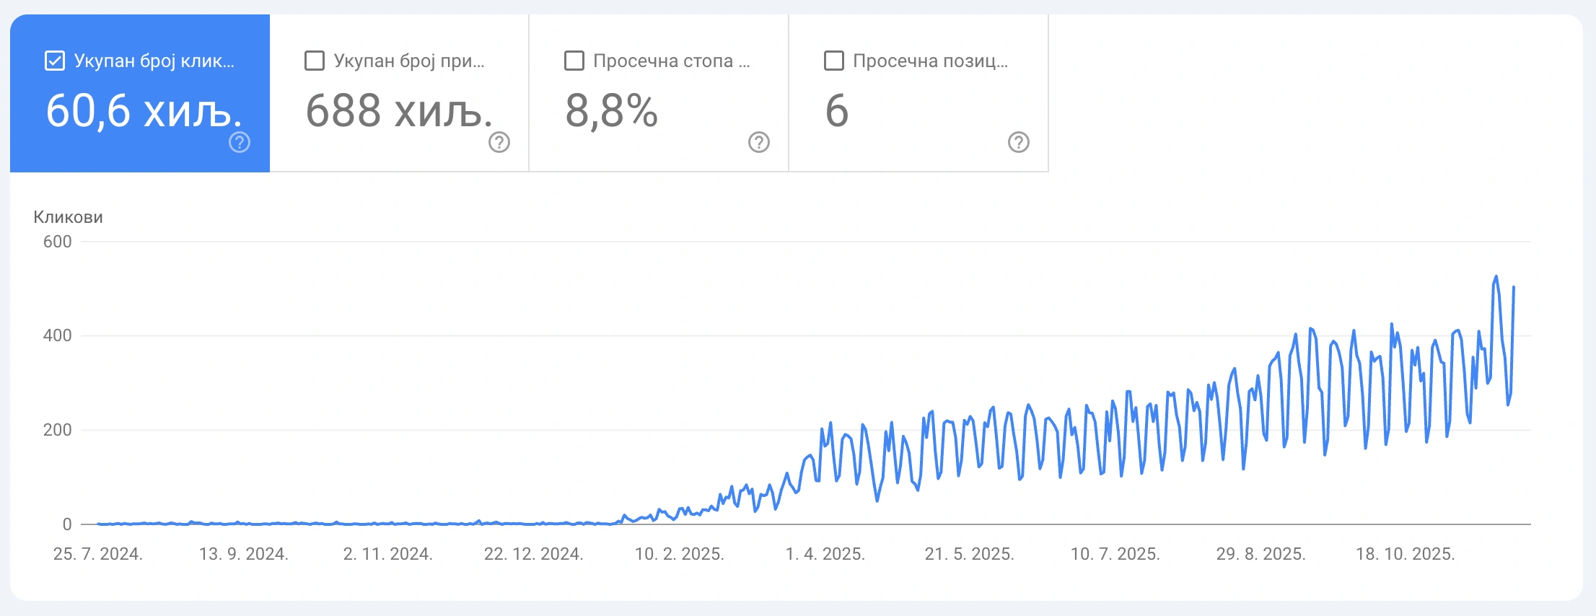This screenshot has height=616, width=1596.
Task: Enable the Укупан број при... checkbox
Action: click(x=314, y=61)
